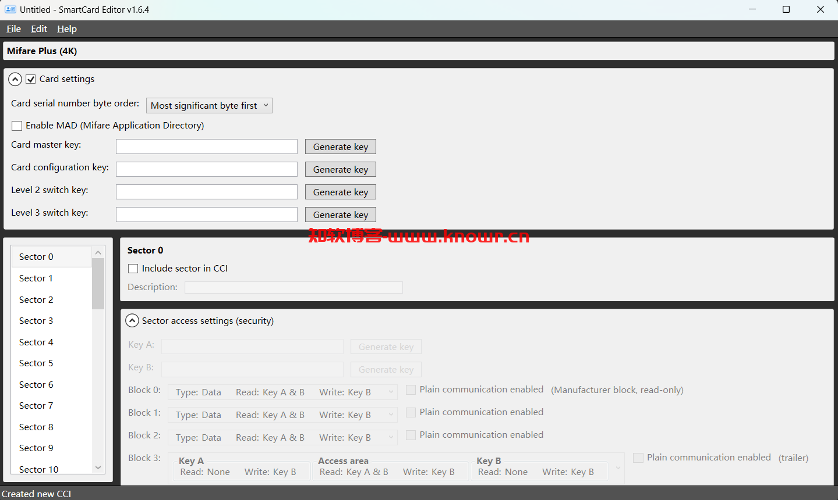Click sector list scrollbar up arrow
Image resolution: width=838 pixels, height=500 pixels.
point(98,252)
